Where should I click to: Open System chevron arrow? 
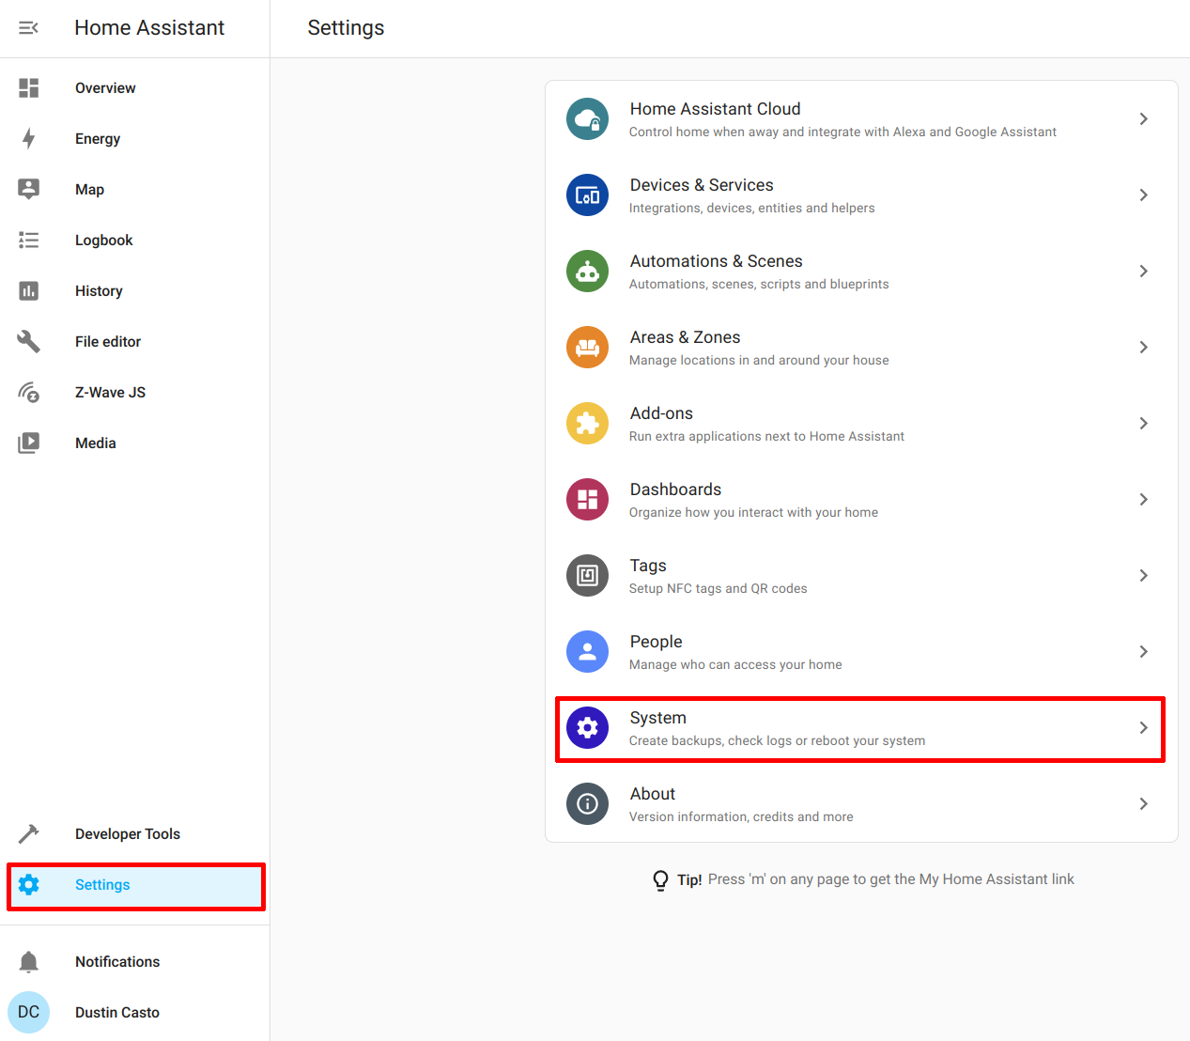(x=1144, y=728)
